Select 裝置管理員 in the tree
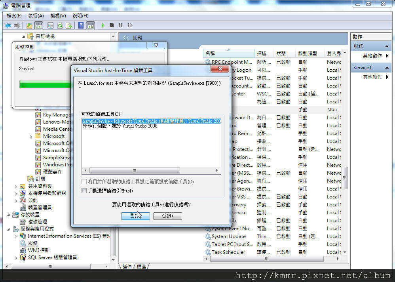The height and width of the screenshot is (282, 395). click(x=40, y=208)
